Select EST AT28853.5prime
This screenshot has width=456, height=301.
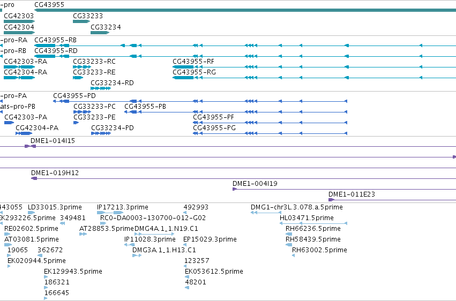pyautogui.click(x=83, y=235)
